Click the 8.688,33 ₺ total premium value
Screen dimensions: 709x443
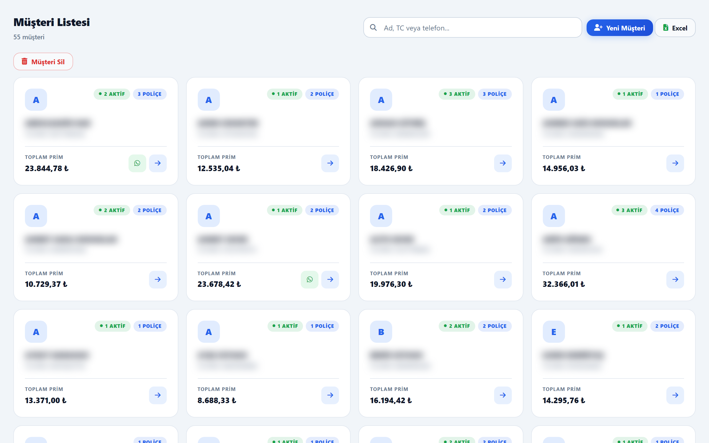click(x=217, y=401)
